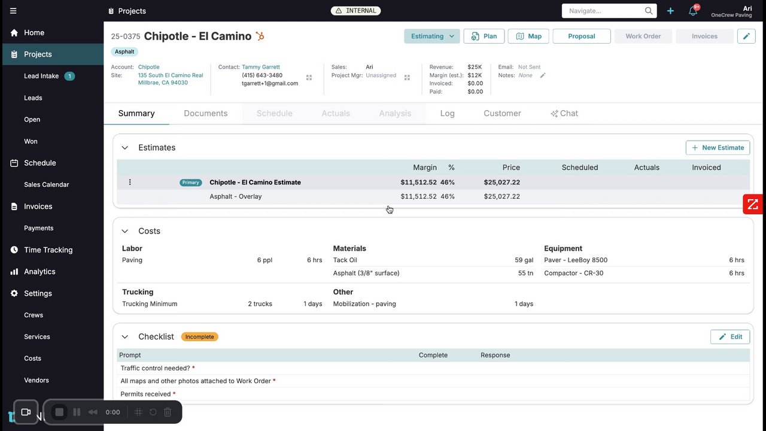The height and width of the screenshot is (431, 766).
Task: Click the Checklist Edit button
Action: pos(730,337)
